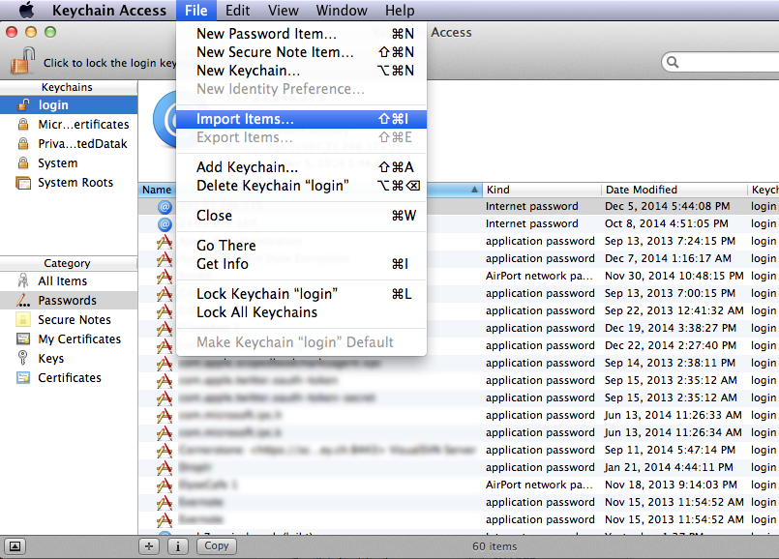The width and height of the screenshot is (779, 559).
Task: Open the Help menu
Action: tap(400, 11)
